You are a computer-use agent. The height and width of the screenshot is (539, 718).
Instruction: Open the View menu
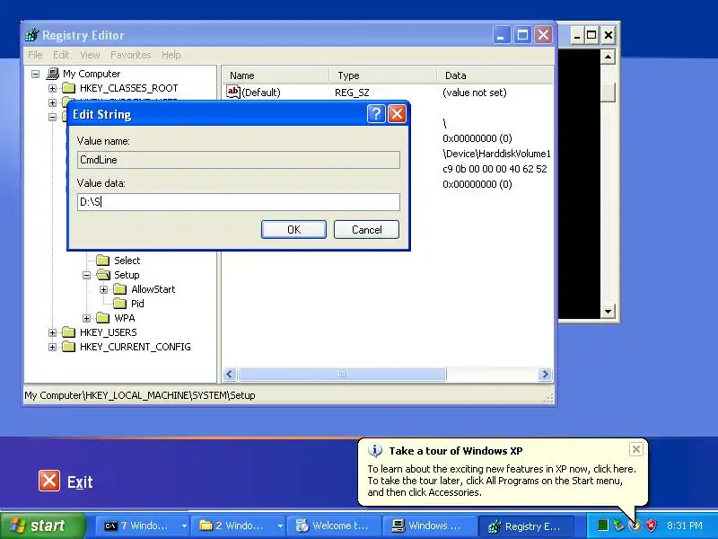click(x=90, y=55)
